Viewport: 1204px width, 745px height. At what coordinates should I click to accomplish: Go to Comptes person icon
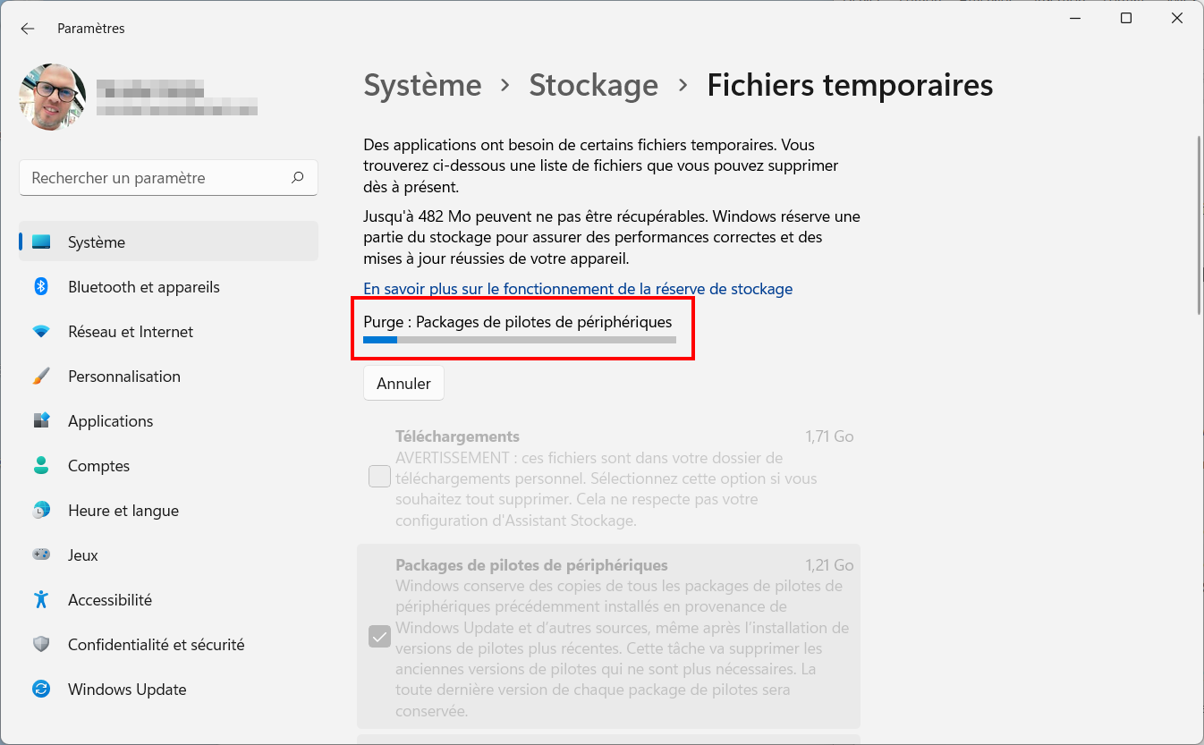[x=41, y=466]
